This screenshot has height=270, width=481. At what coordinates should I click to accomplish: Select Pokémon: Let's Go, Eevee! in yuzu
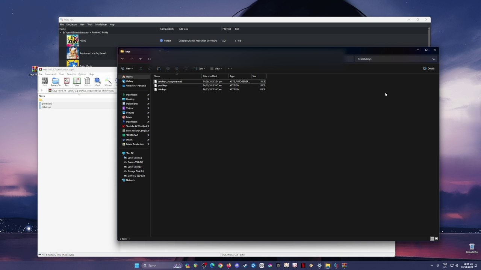(92, 53)
